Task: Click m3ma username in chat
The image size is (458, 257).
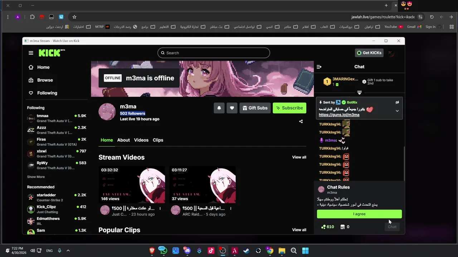Action: point(331,140)
